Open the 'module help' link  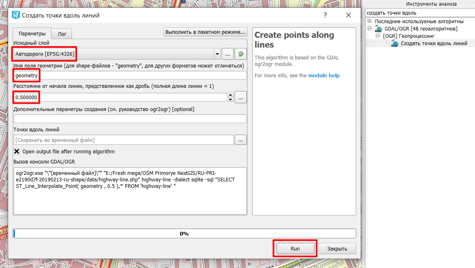324,75
